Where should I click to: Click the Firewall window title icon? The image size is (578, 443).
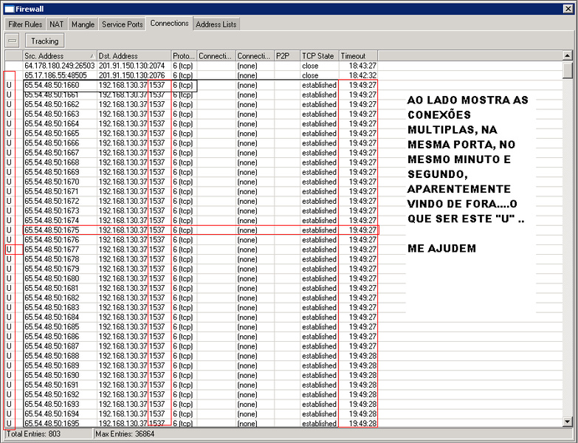click(8, 8)
